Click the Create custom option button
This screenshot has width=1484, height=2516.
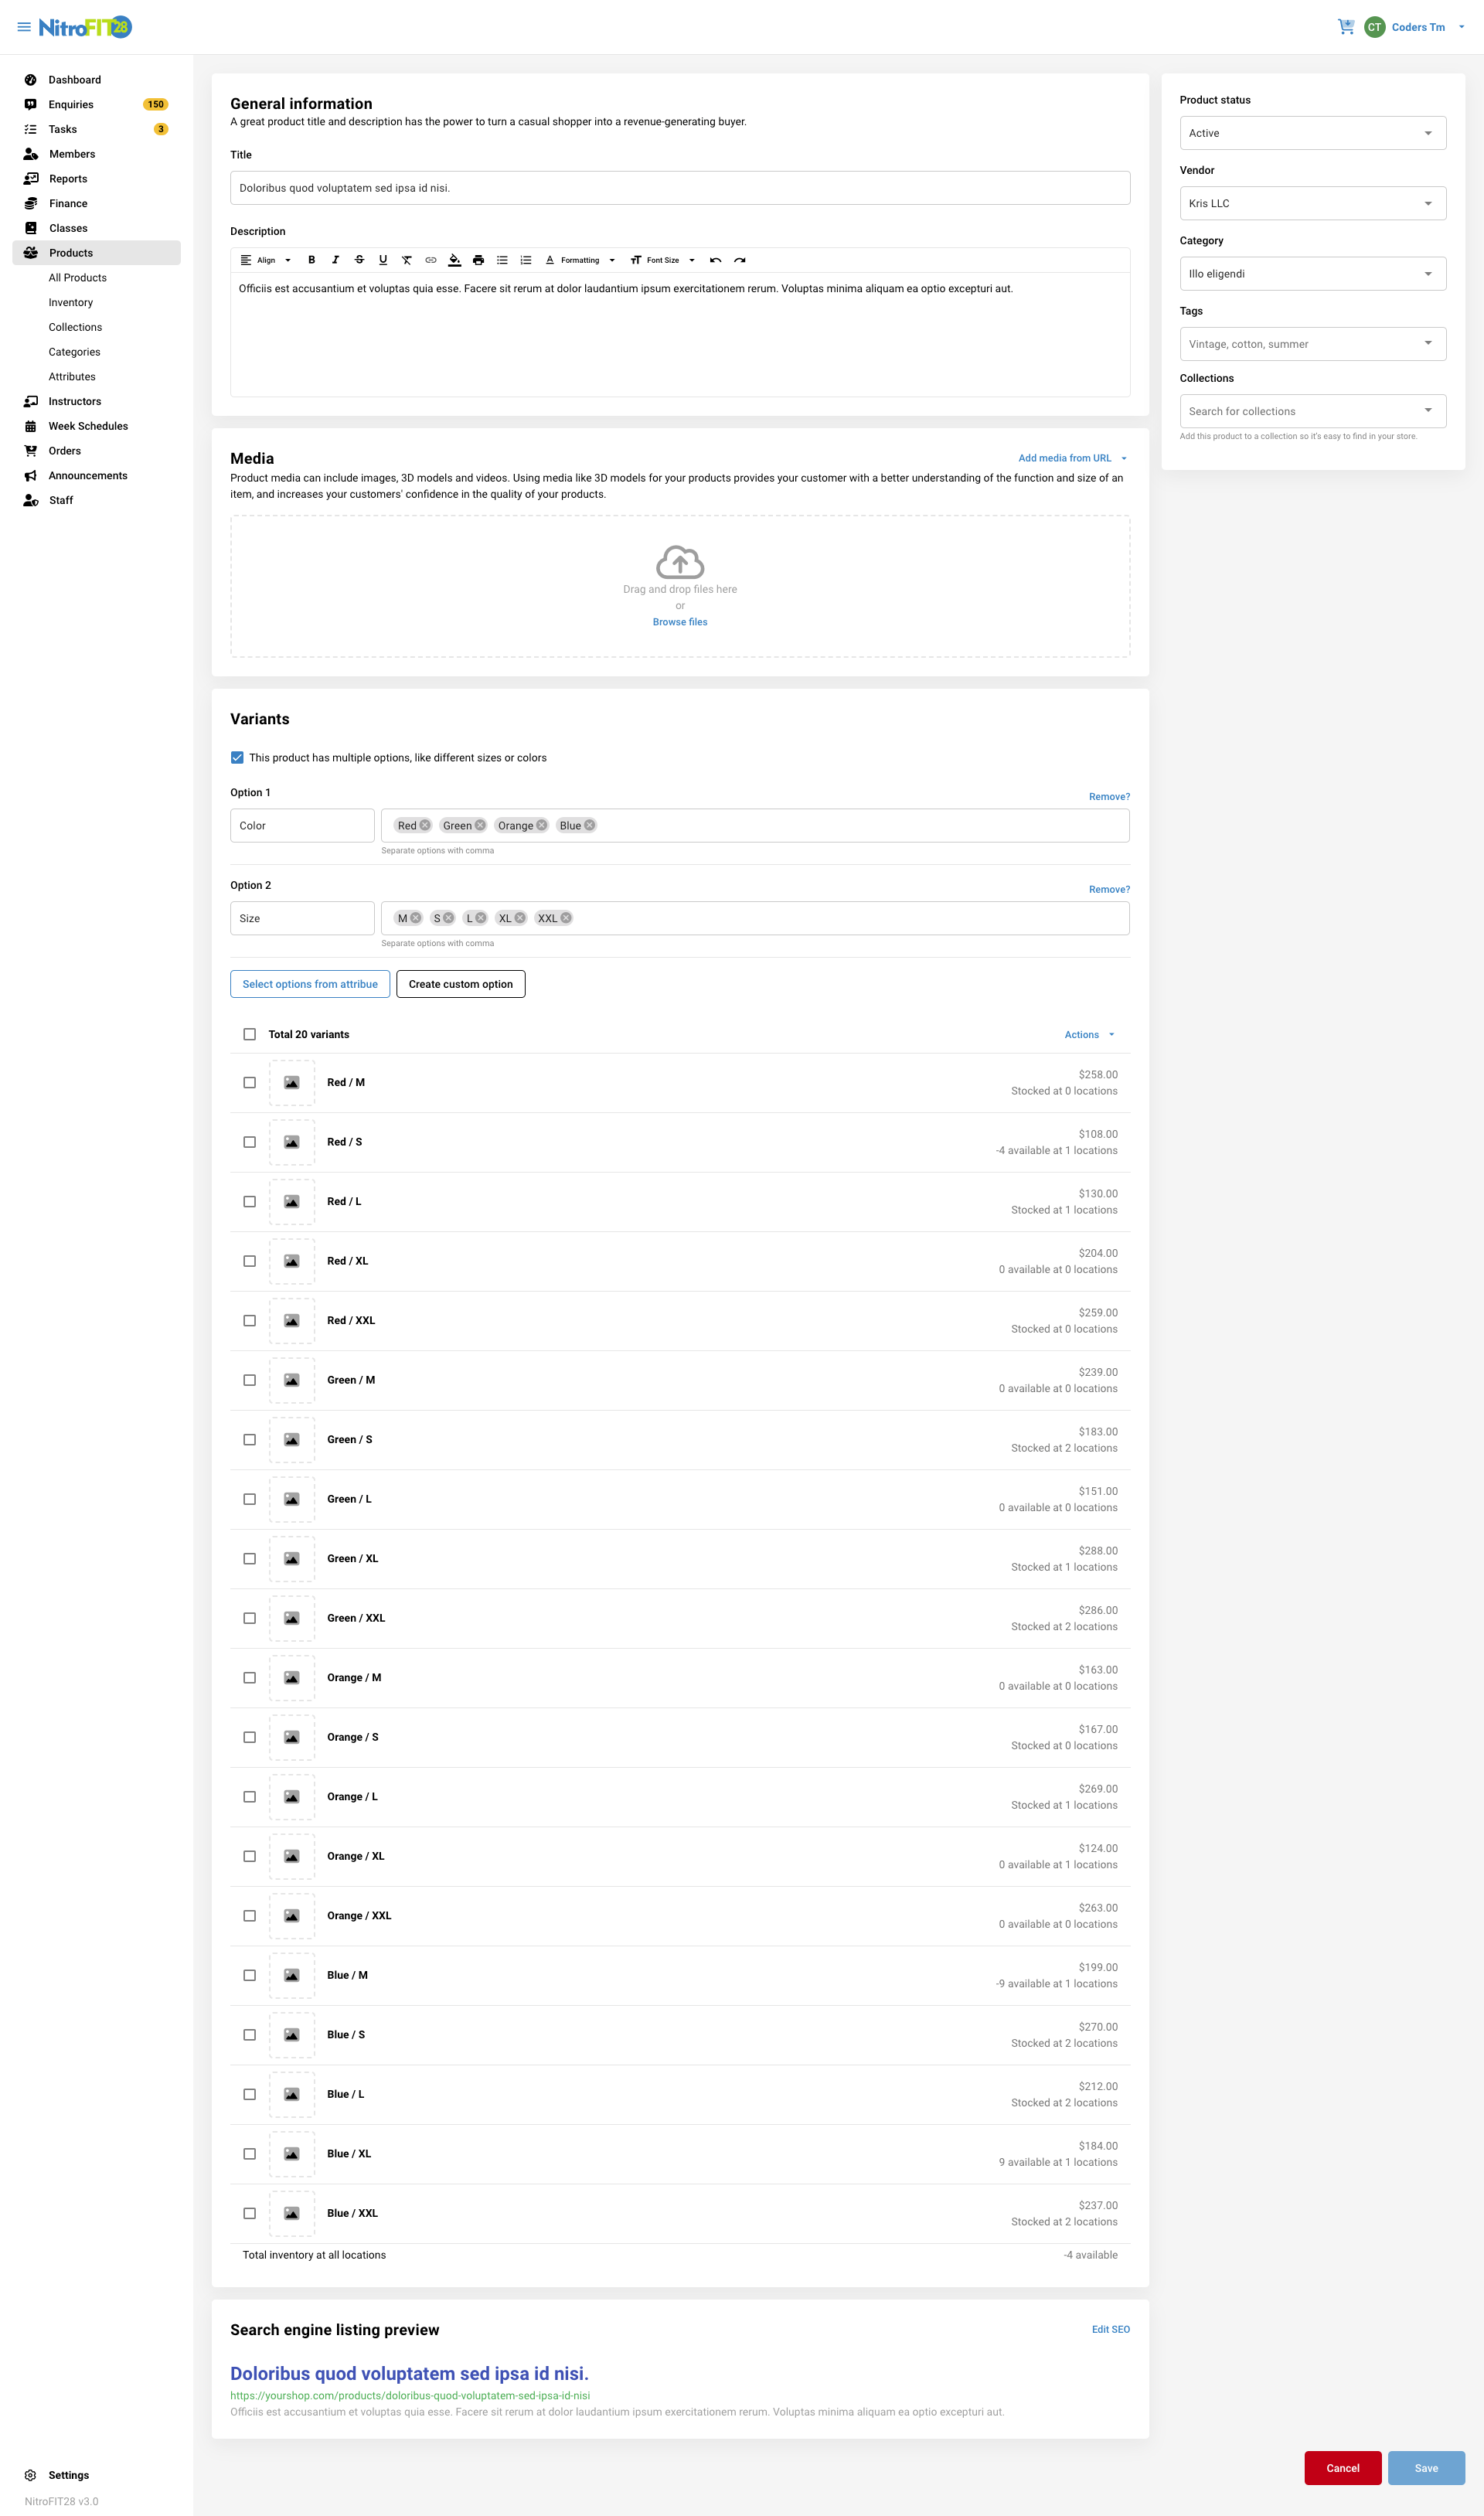(460, 984)
